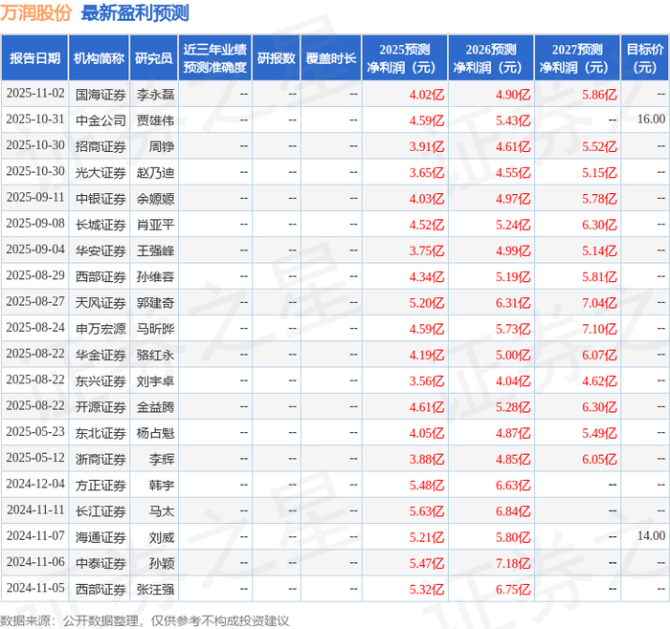Select the 长城证券 institution cell

click(x=100, y=224)
